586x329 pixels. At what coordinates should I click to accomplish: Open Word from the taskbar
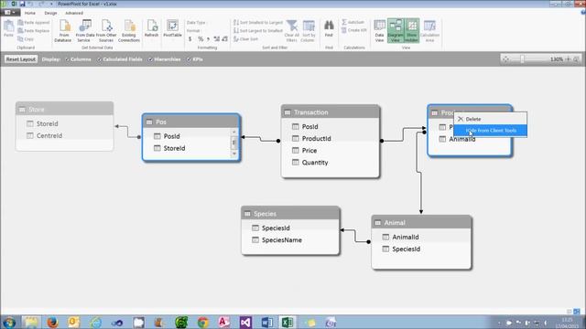pyautogui.click(x=266, y=322)
